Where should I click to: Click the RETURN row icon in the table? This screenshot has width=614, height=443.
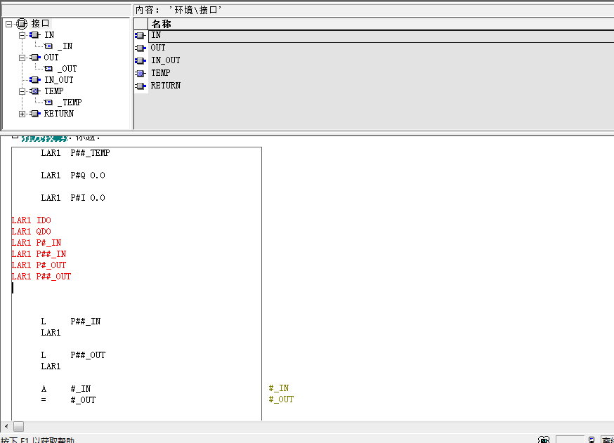tap(141, 86)
